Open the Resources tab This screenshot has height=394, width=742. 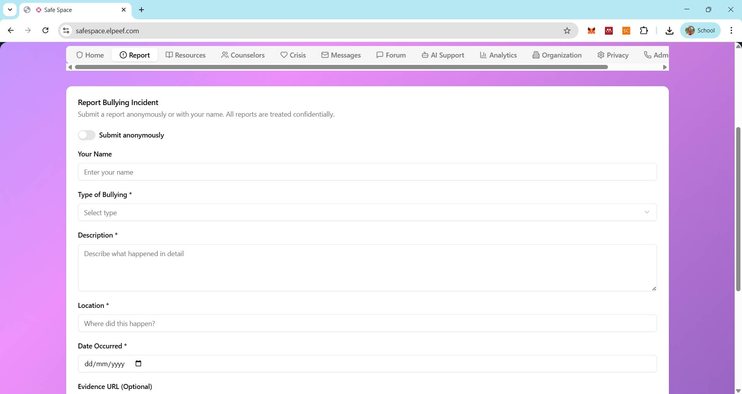pos(185,55)
